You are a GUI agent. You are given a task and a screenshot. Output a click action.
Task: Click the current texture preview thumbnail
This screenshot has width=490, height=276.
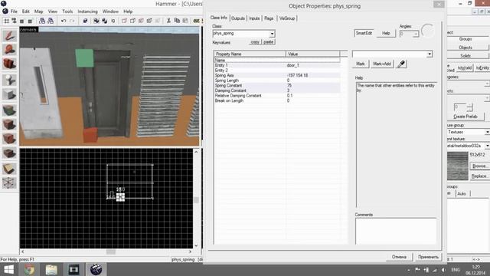click(x=458, y=166)
